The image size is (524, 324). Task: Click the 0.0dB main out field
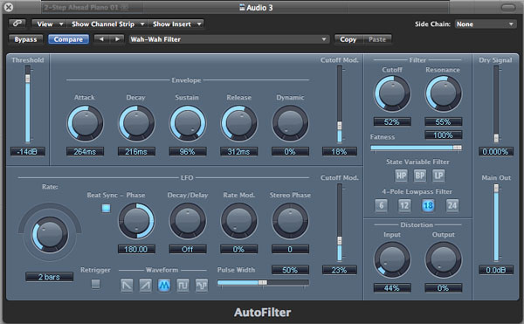click(x=496, y=270)
